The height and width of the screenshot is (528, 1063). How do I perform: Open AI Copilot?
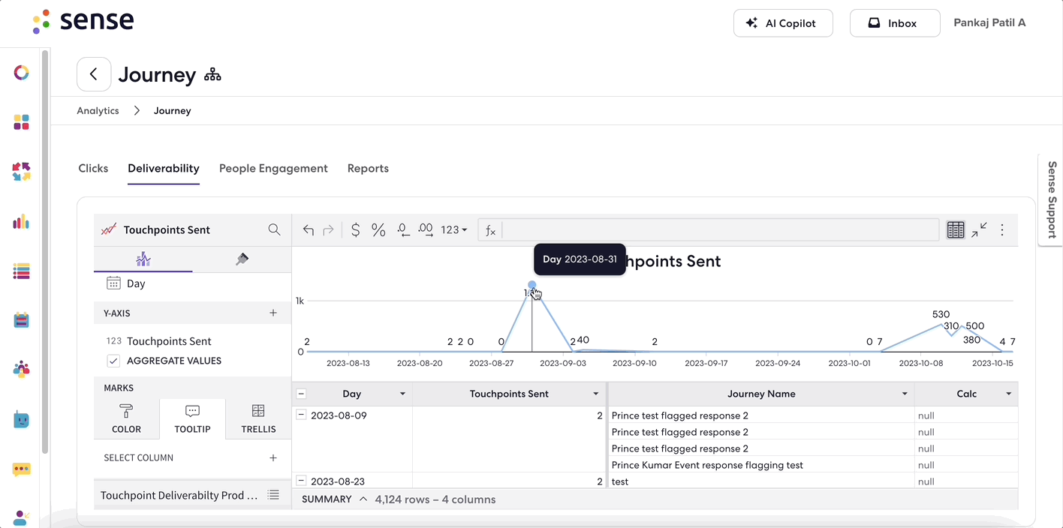tap(784, 23)
